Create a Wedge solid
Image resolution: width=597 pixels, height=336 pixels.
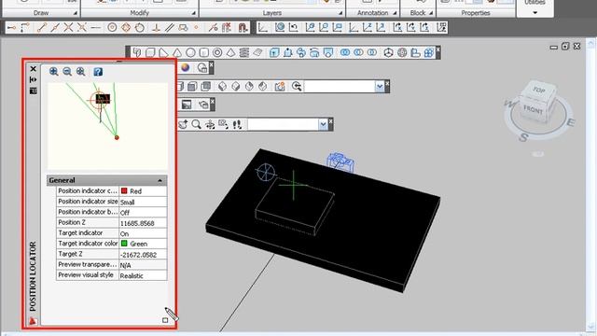[164, 52]
